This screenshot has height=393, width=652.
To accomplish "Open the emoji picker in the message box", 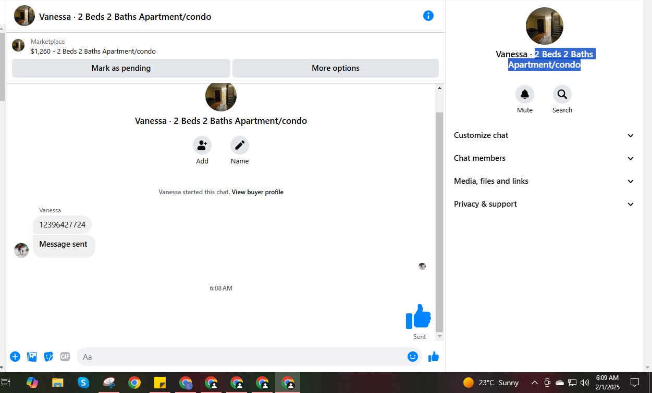I will [413, 357].
